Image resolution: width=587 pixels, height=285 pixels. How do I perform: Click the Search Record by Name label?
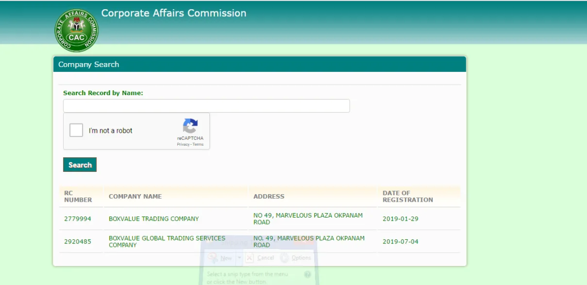tap(103, 93)
